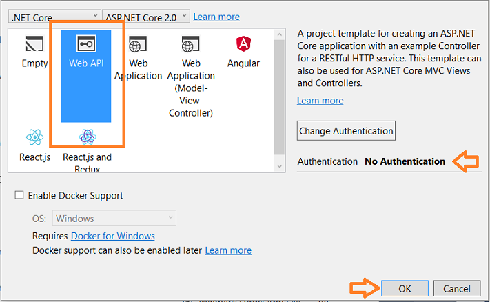This screenshot has height=302, width=490.
Task: Click the 'Authentication' label
Action: click(327, 161)
